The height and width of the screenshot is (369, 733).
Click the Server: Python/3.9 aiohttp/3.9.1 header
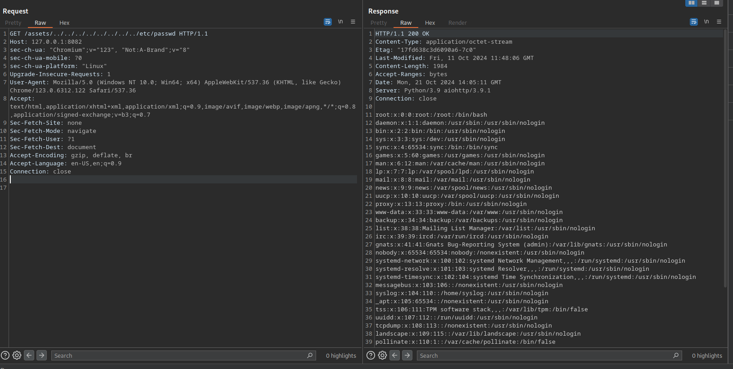point(433,91)
